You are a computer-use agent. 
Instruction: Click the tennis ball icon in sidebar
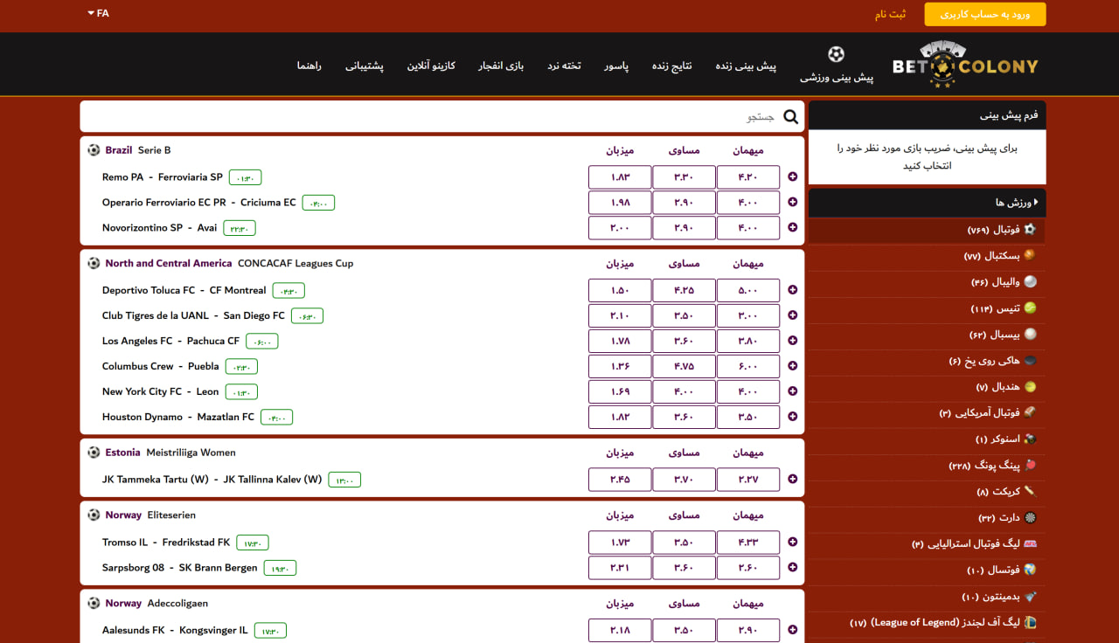pos(1030,308)
